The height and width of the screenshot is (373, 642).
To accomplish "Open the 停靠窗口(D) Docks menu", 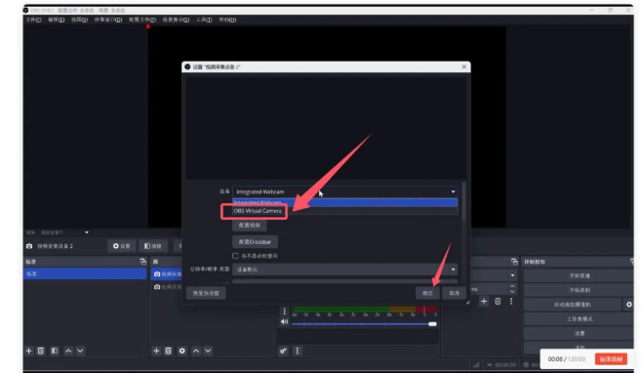I will coord(108,20).
